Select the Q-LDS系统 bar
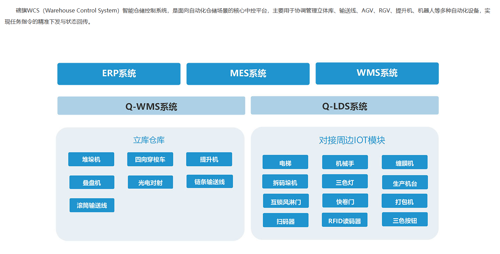This screenshot has width=500, height=254. (344, 105)
